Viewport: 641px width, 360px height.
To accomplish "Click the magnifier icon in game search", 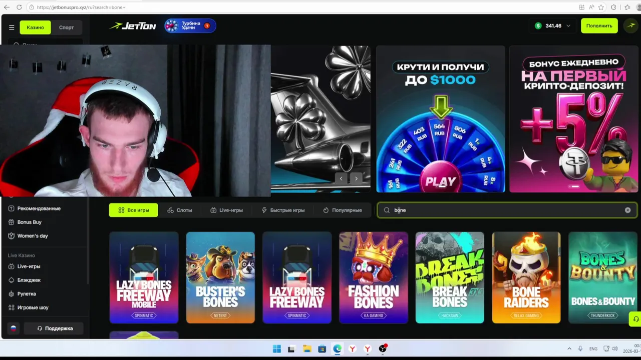I will pyautogui.click(x=387, y=210).
